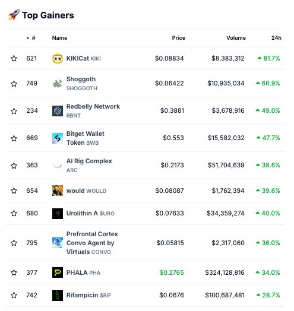Screen dimensions: 294x311
Task: Sort by the 24h column header
Action: [276, 37]
